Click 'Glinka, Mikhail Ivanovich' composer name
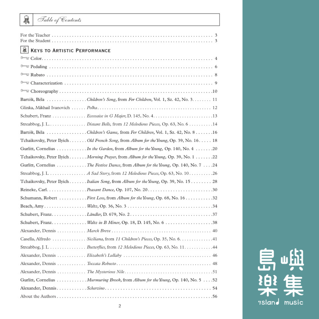 [45, 108]
